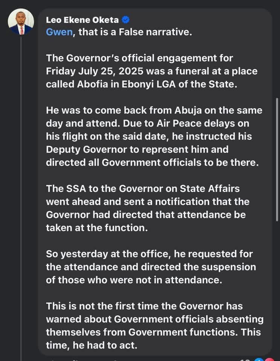This screenshot has height=361, width=280.
Task: Open the reaction count beside the emojis
Action: 247,360
